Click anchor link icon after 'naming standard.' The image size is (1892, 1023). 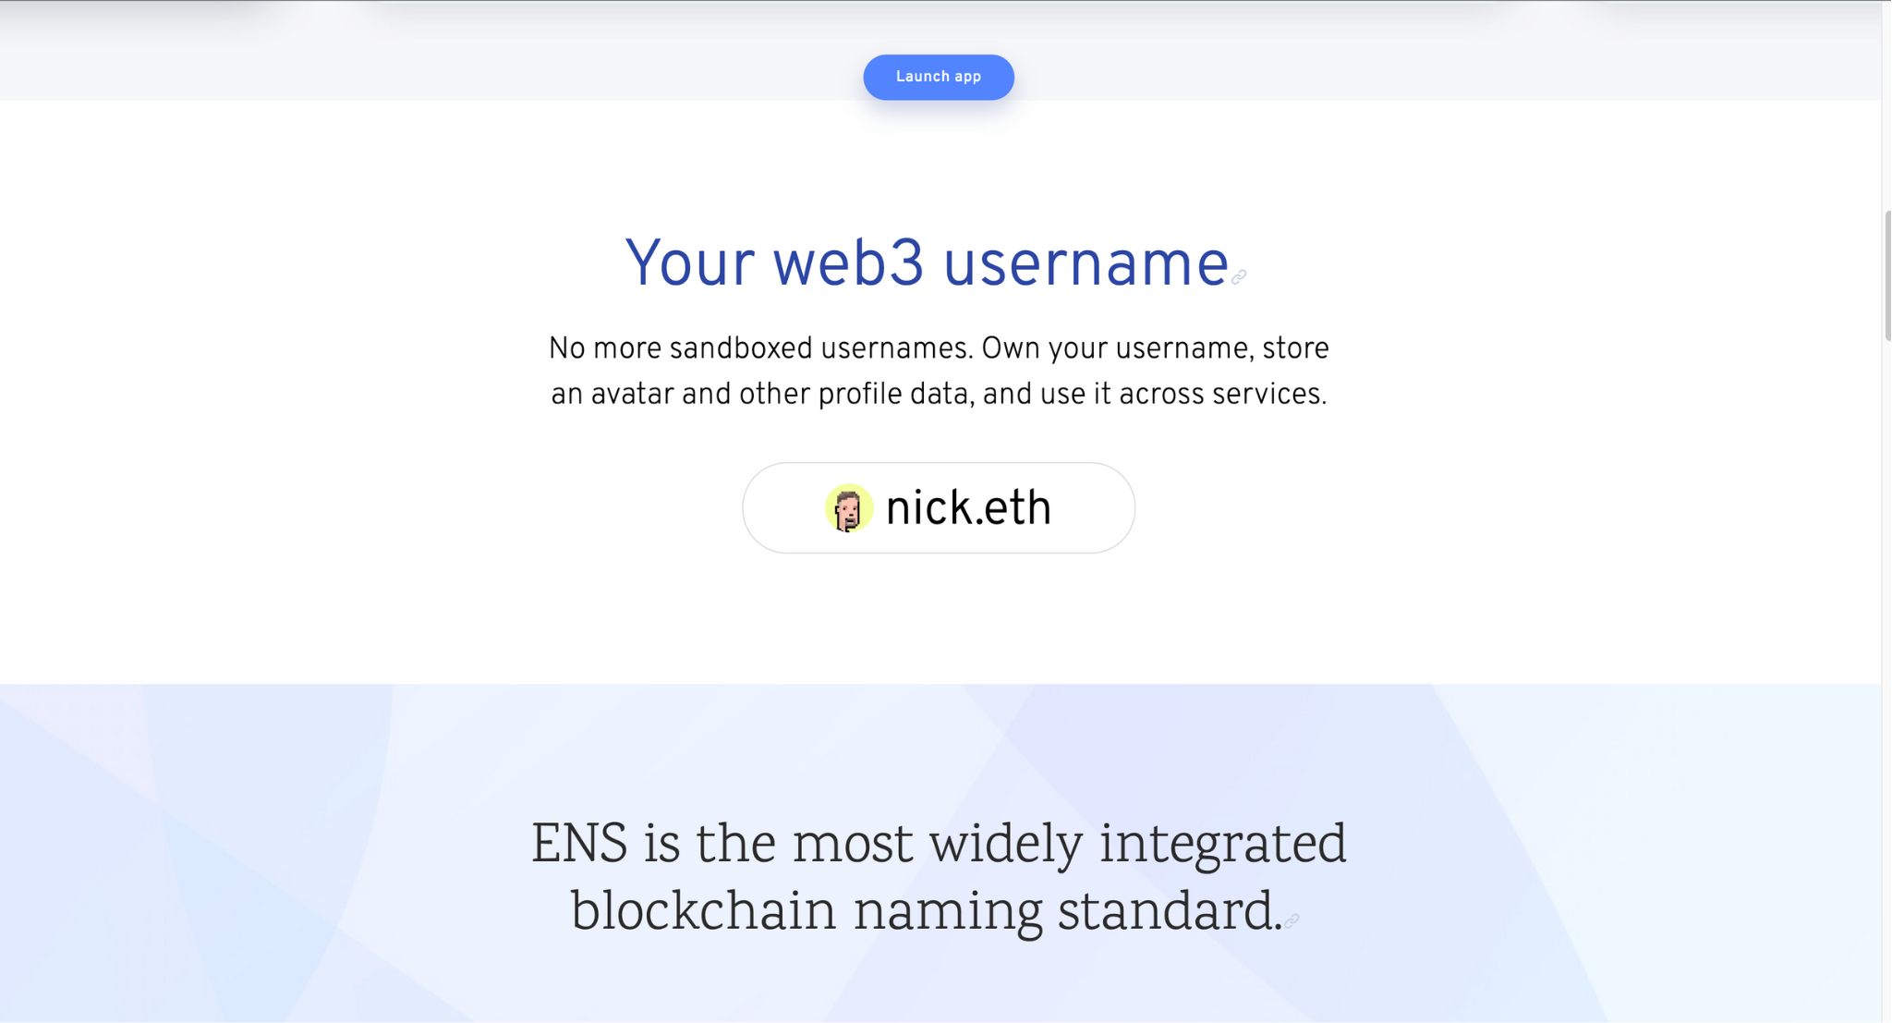click(x=1291, y=919)
